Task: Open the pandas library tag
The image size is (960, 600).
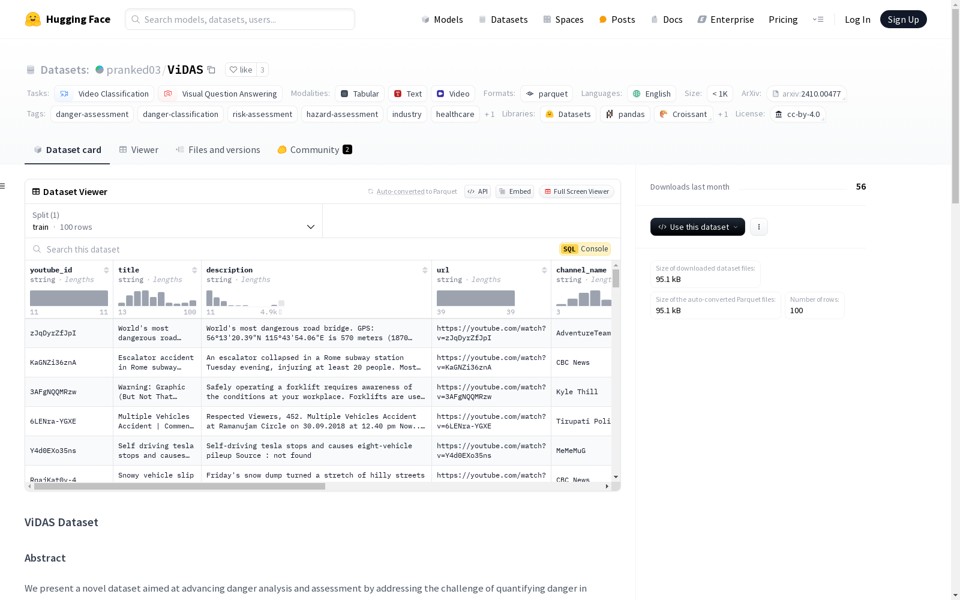Action: [x=625, y=114]
